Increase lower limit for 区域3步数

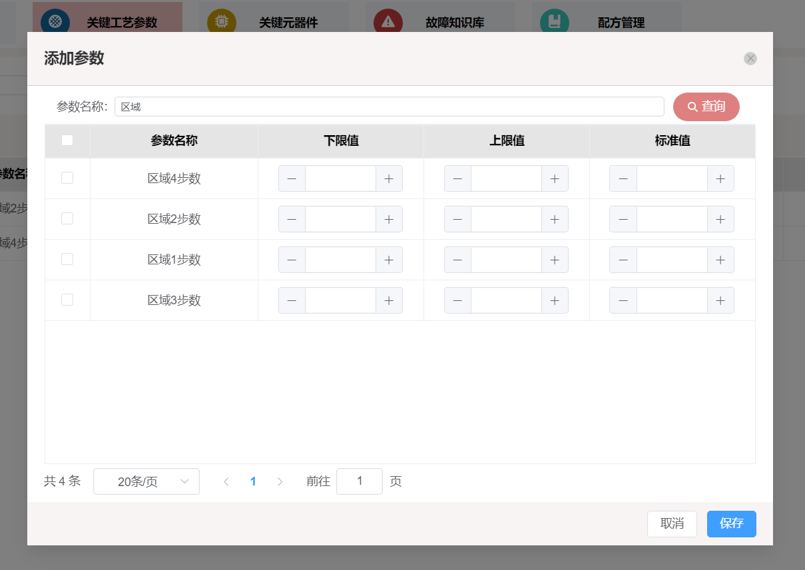pyautogui.click(x=389, y=300)
